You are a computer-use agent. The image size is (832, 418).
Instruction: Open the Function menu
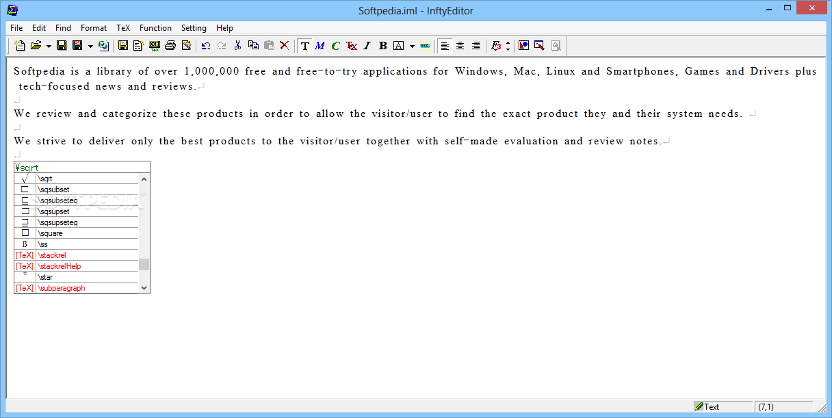pos(155,28)
